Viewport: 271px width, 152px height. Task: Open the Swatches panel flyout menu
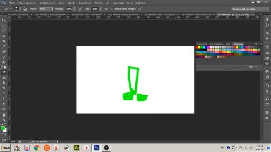coord(261,44)
